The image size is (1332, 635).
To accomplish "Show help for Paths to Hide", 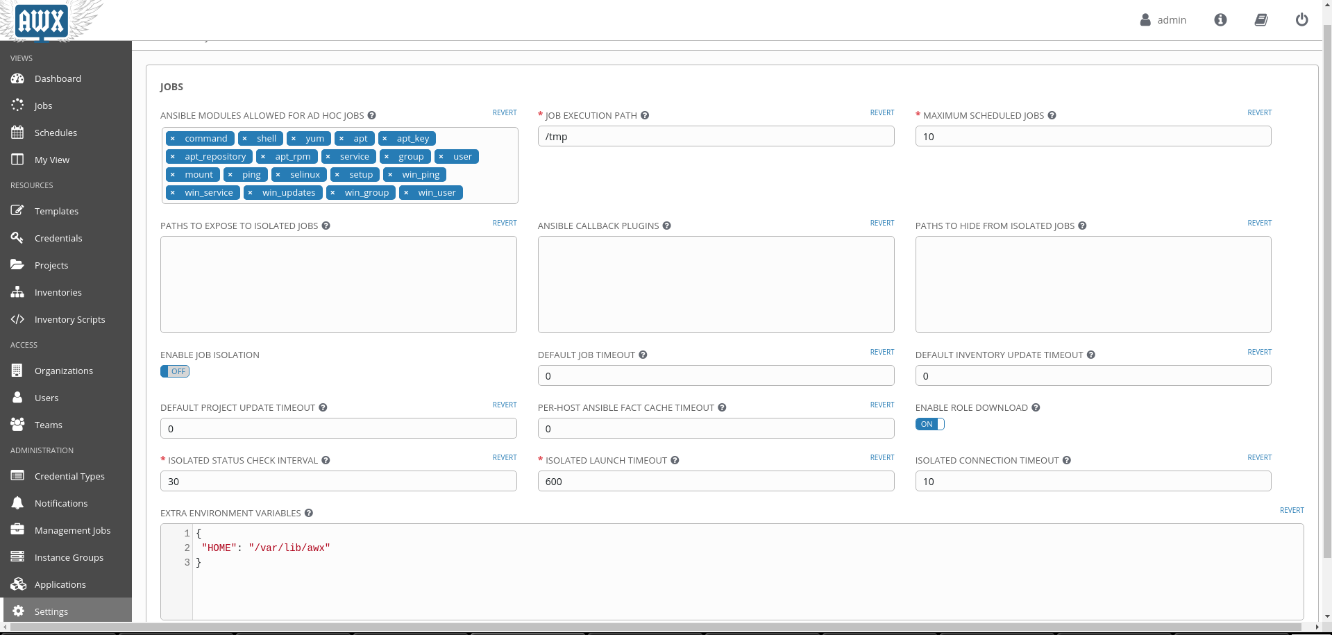I will [x=1082, y=226].
